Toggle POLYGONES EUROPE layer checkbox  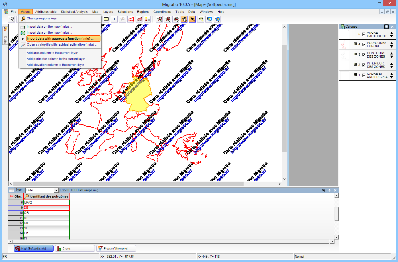click(x=364, y=44)
